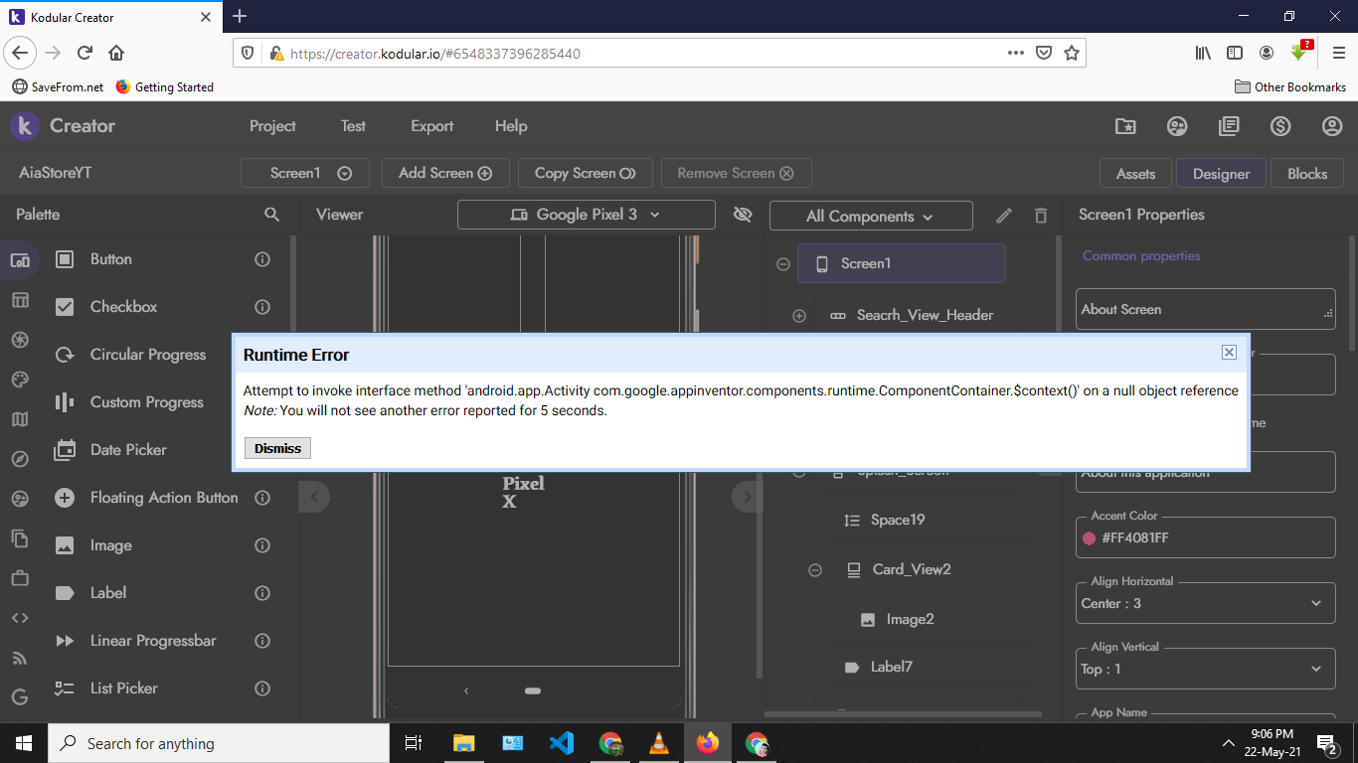Click the rename component pencil icon
The width and height of the screenshot is (1358, 763).
pos(1004,216)
